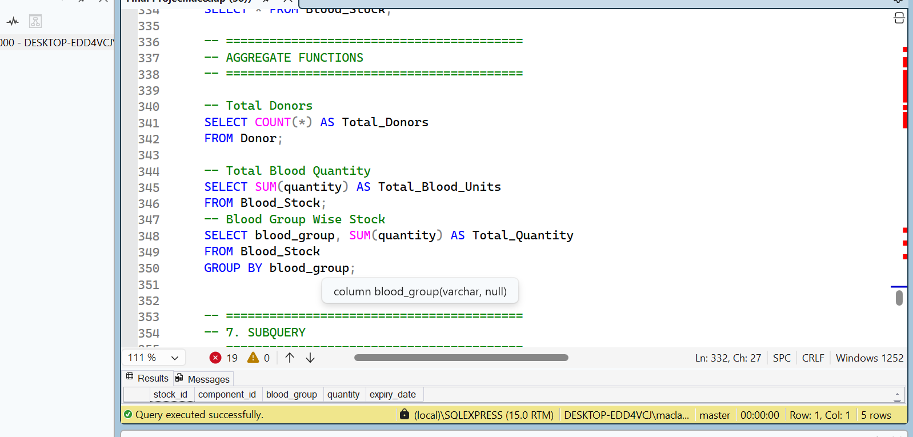Select the component_id column header

[227, 395]
